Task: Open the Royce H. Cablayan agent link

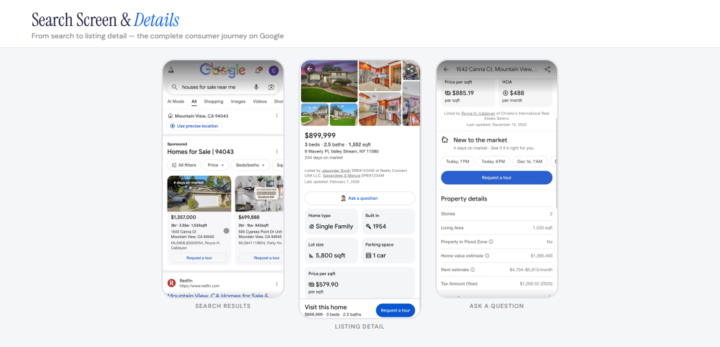Action: (478, 114)
